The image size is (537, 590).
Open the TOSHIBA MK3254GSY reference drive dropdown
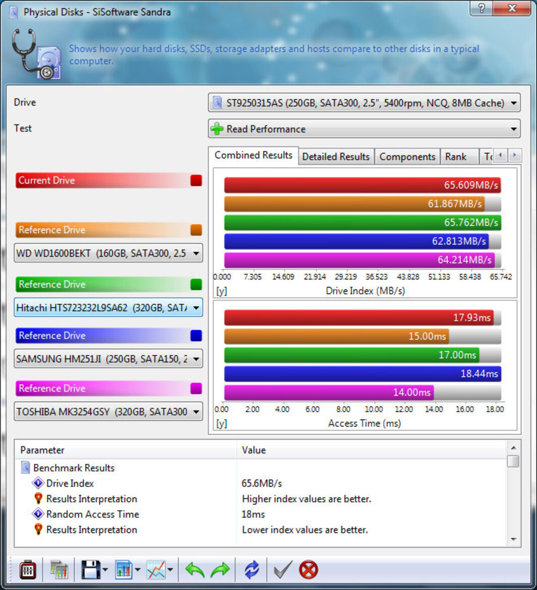tap(108, 411)
